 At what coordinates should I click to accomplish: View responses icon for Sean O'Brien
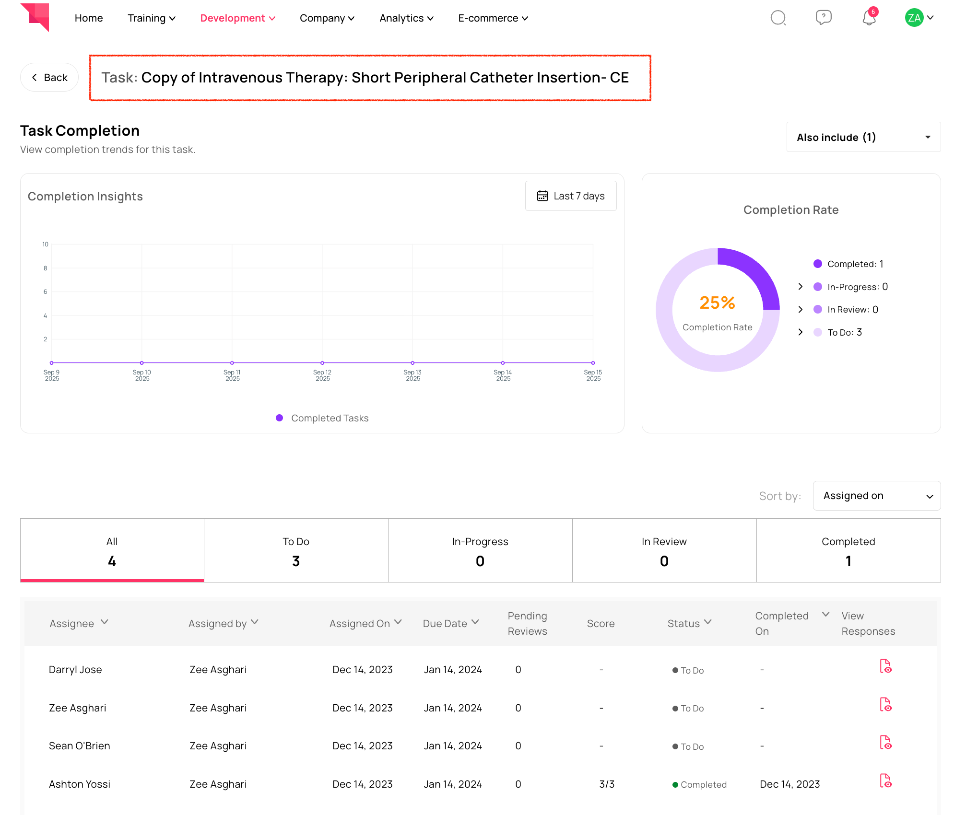[885, 742]
